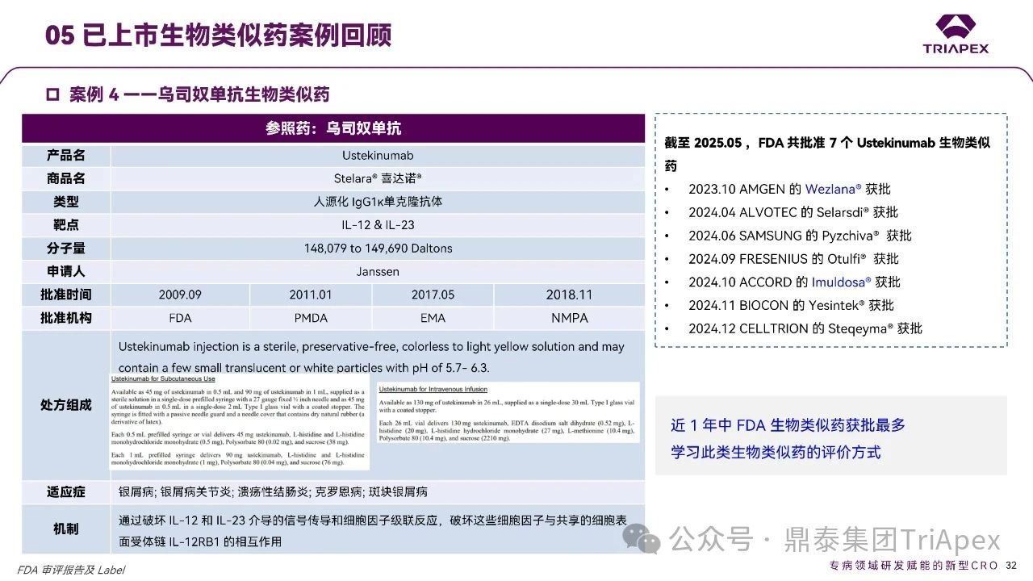Select the 批准机构 row label

65,318
